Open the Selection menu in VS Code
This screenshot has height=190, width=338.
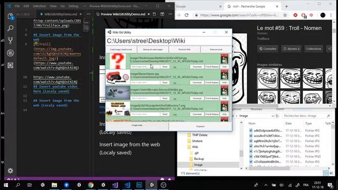[x=39, y=6]
